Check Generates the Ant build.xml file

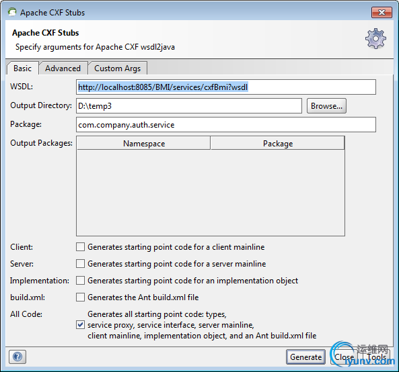point(81,297)
